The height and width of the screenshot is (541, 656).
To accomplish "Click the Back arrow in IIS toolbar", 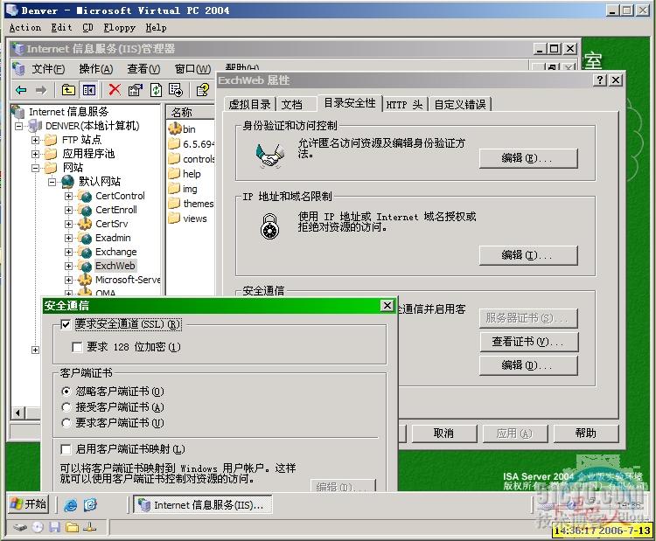I will 20,89.
